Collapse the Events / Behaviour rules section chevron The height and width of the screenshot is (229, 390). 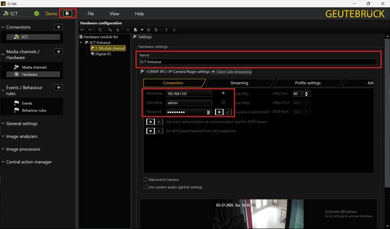tap(3, 90)
